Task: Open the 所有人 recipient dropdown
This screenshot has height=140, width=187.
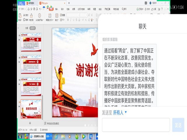Action: 120,113
